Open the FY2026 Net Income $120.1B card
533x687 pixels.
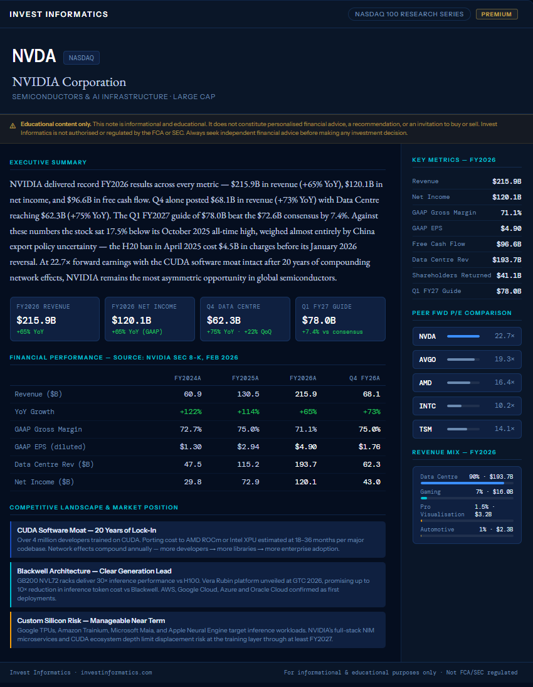[150, 319]
